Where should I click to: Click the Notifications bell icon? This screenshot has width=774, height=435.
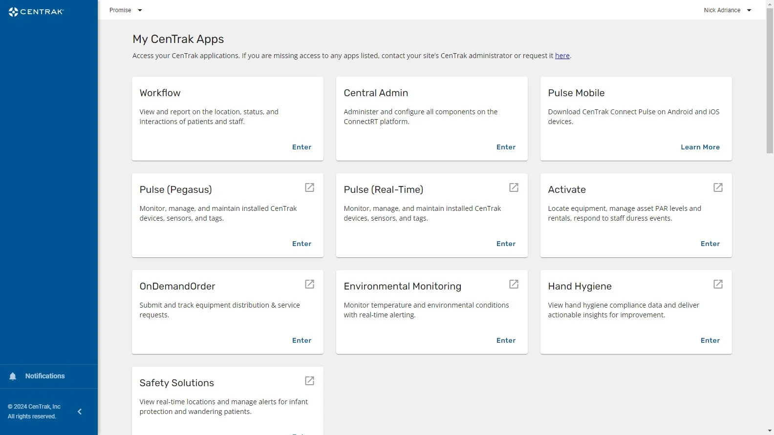coord(13,376)
